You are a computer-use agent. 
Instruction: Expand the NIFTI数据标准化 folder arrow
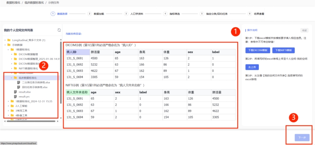pos(12,68)
